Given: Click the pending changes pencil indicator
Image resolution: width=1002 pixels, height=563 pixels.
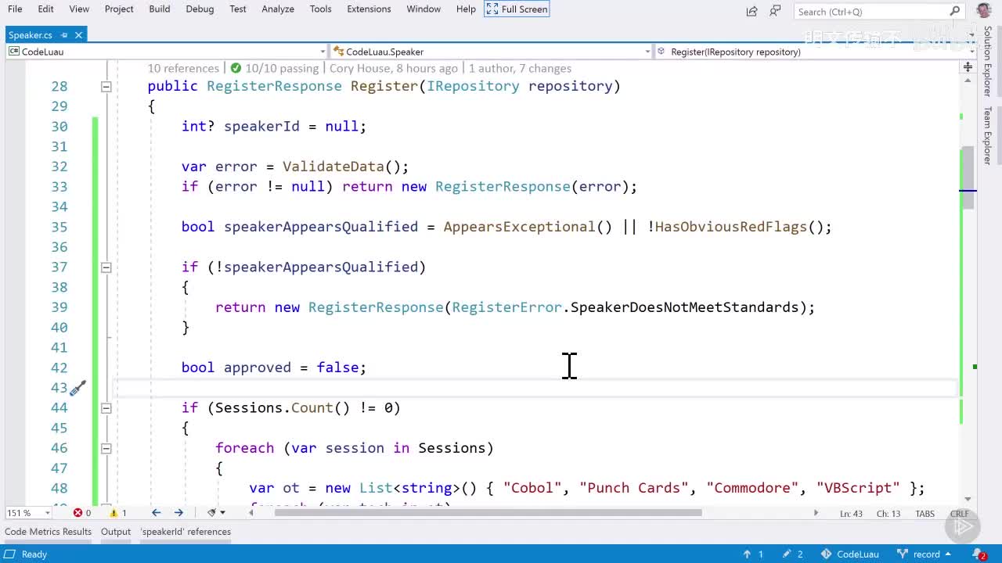Looking at the screenshot, I should tap(792, 554).
